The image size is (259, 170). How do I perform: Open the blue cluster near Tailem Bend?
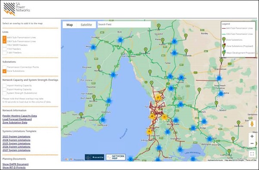pos(210,139)
